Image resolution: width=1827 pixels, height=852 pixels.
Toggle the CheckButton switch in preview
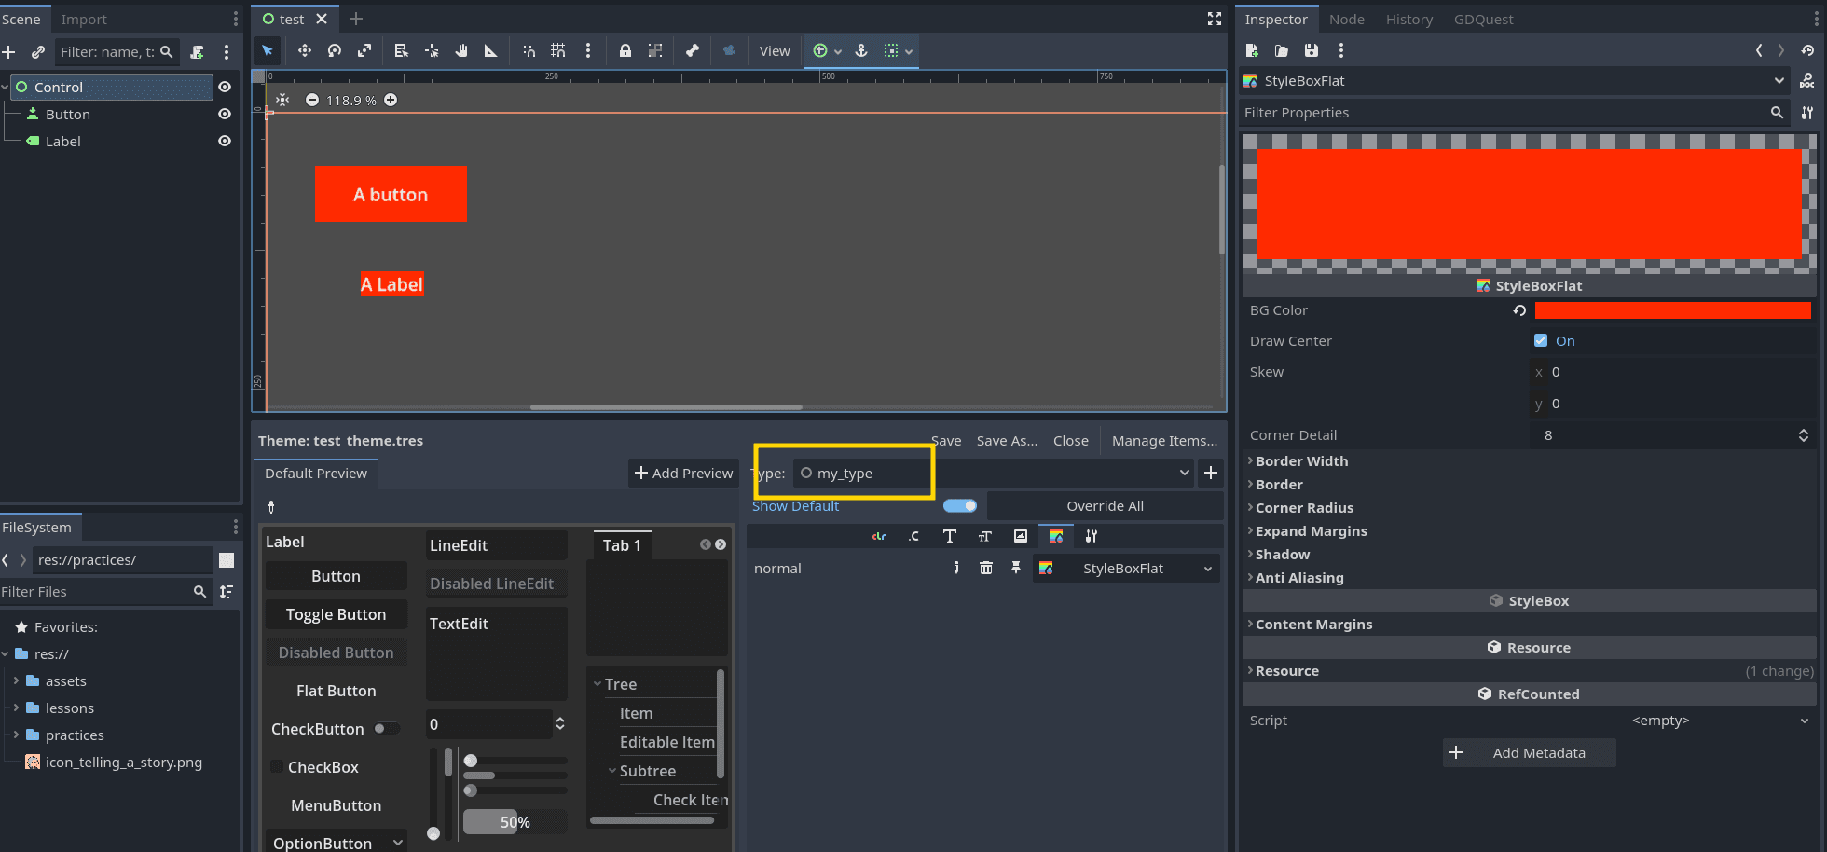tap(387, 729)
